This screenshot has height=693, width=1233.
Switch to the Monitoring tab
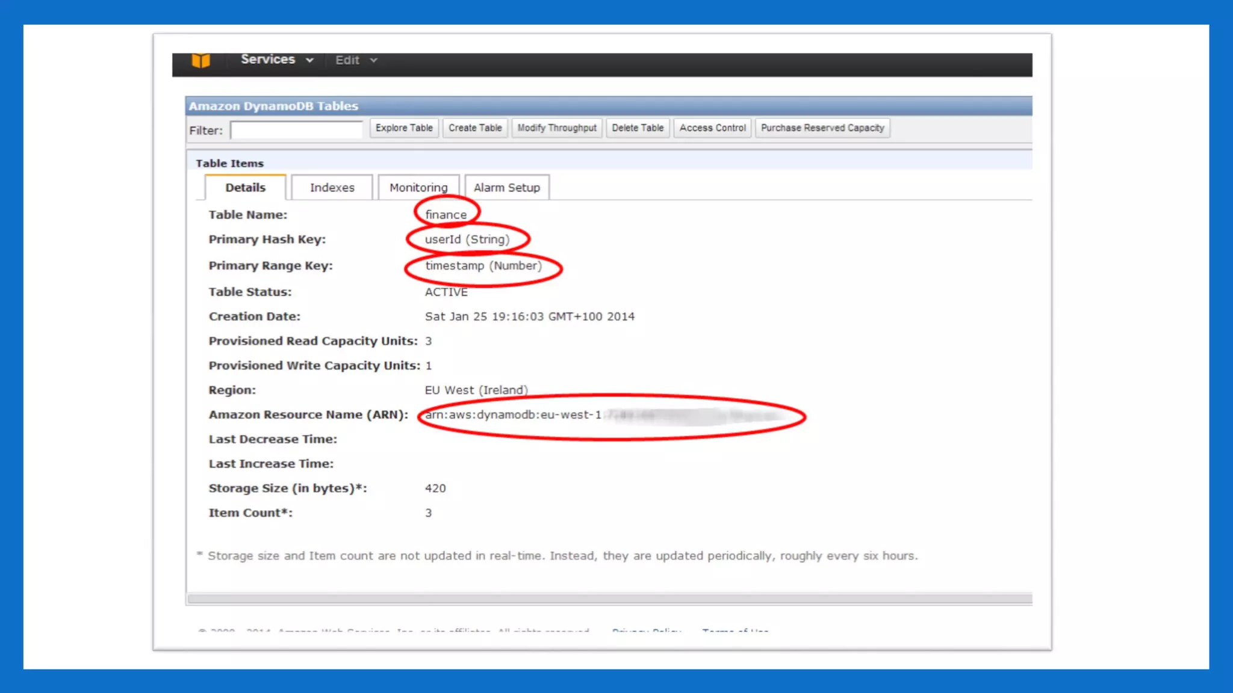[x=418, y=188]
